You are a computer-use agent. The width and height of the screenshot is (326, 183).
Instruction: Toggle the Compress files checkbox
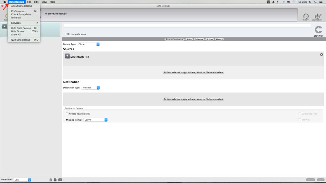(x=299, y=114)
